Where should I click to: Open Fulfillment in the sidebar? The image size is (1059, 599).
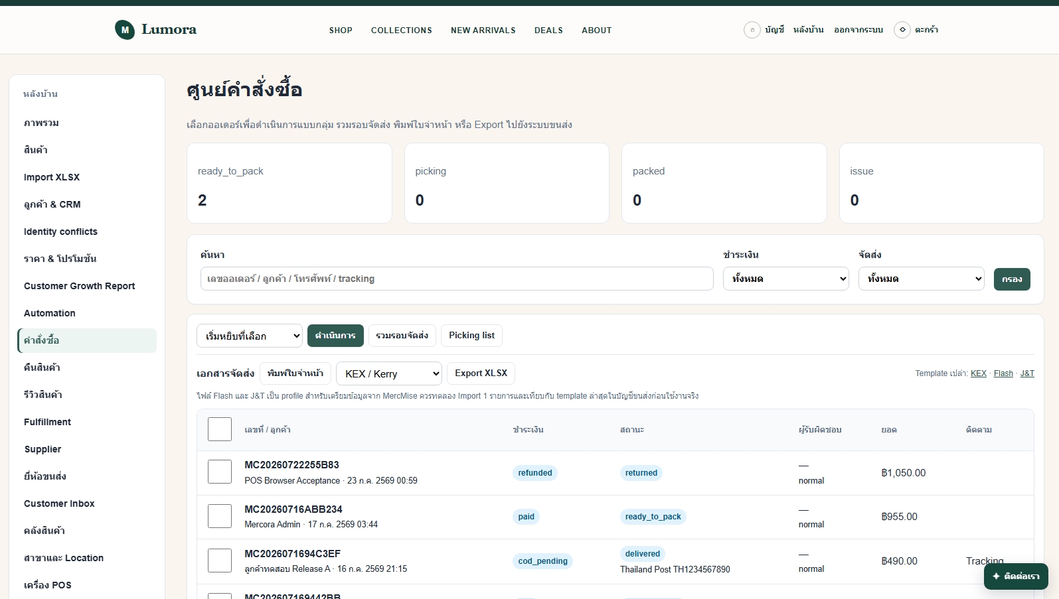point(87,422)
